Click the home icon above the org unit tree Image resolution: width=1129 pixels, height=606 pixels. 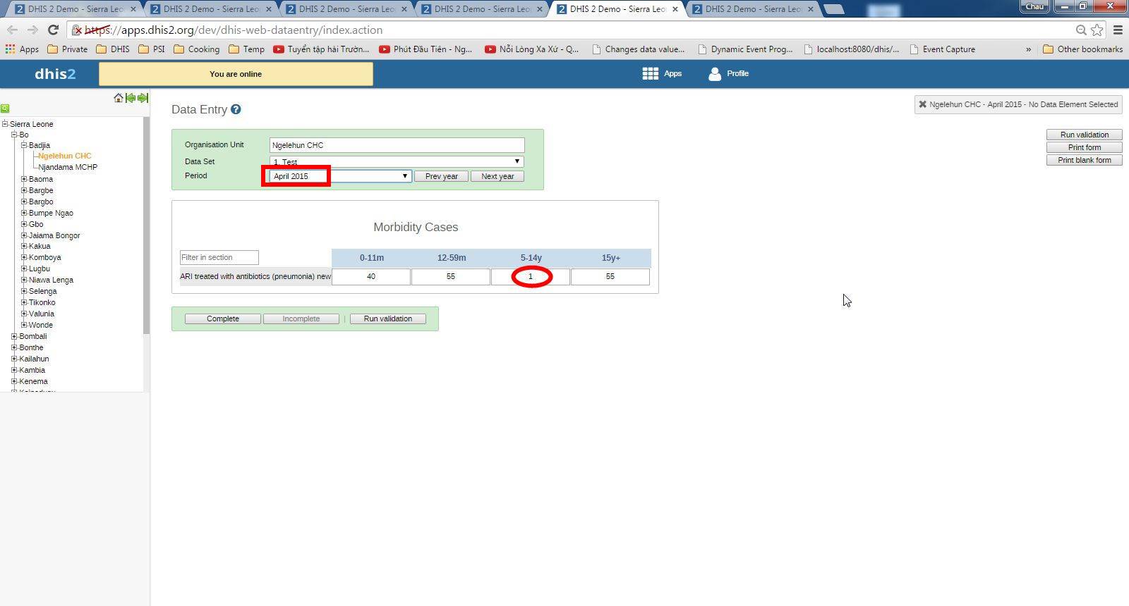(119, 98)
